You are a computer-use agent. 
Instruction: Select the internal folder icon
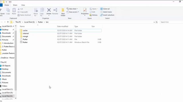(x=21, y=33)
